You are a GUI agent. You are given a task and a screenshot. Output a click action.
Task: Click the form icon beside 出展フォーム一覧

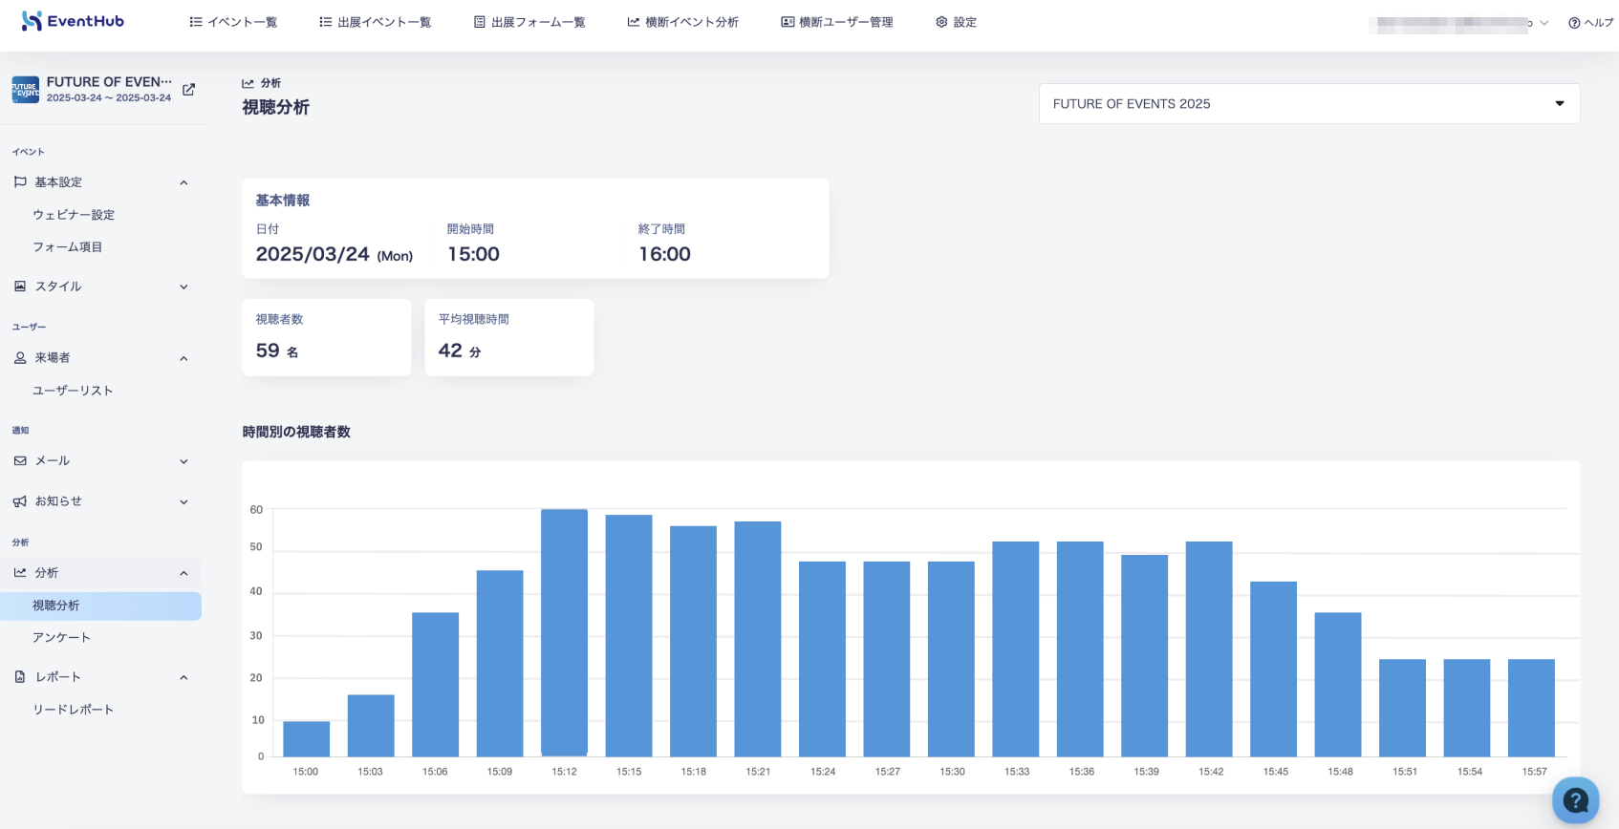pos(480,22)
